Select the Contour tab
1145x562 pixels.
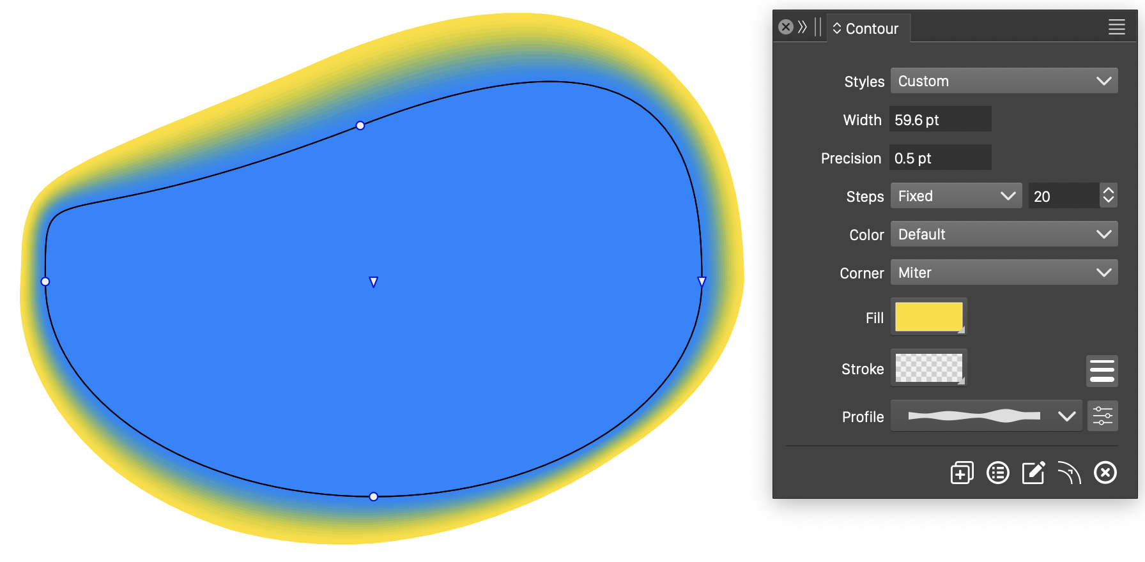867,29
